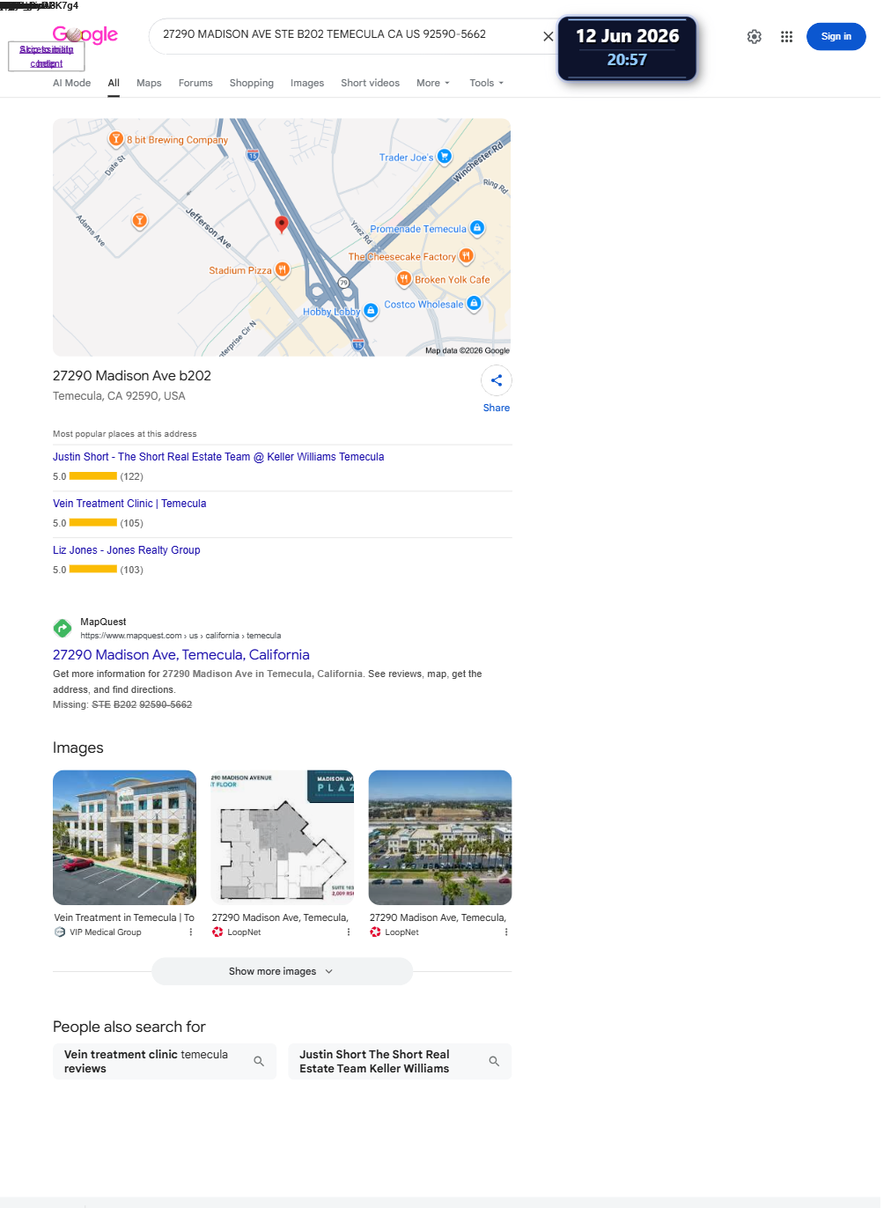This screenshot has width=891, height=1208.
Task: Open options menu for LoopNet floor plan image
Action: 349,932
